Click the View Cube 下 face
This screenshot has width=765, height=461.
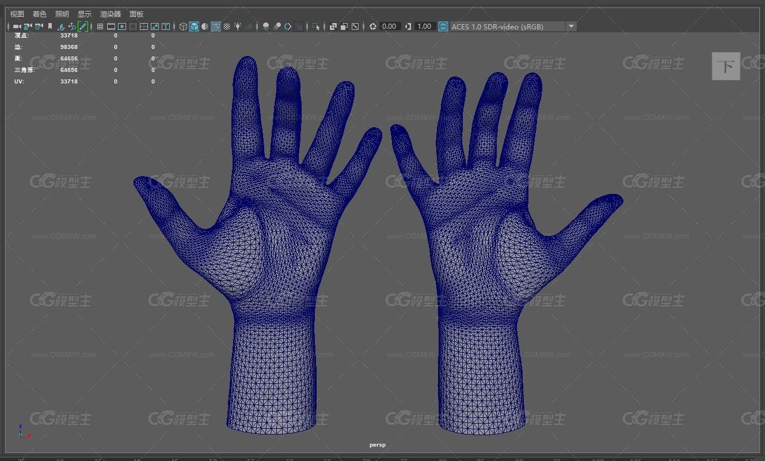coord(726,66)
